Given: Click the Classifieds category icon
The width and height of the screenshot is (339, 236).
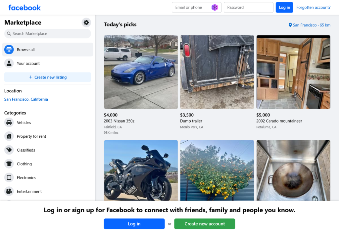Looking at the screenshot, I should pos(9,150).
